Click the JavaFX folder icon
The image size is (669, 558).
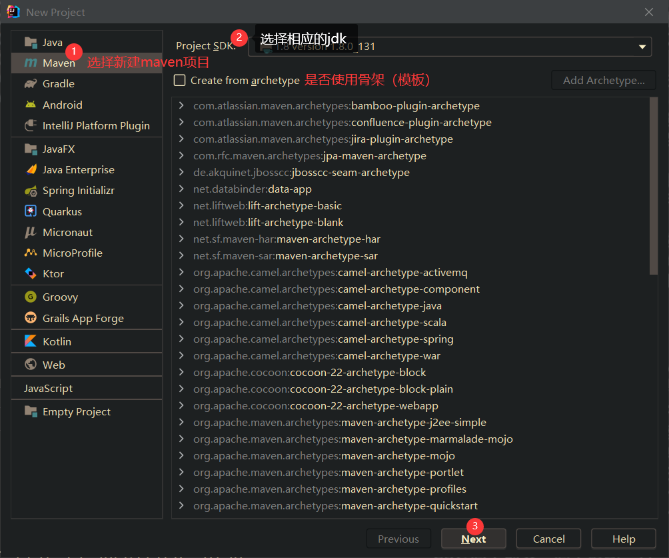coord(31,149)
